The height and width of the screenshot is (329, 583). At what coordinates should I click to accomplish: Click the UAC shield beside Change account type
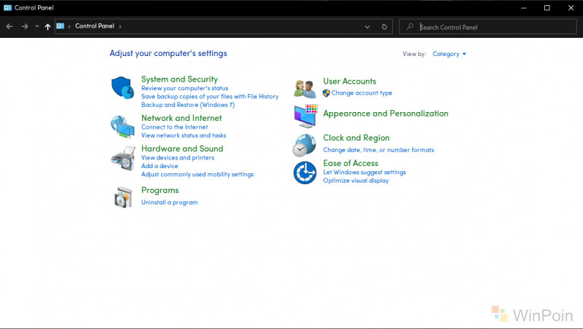pyautogui.click(x=326, y=93)
